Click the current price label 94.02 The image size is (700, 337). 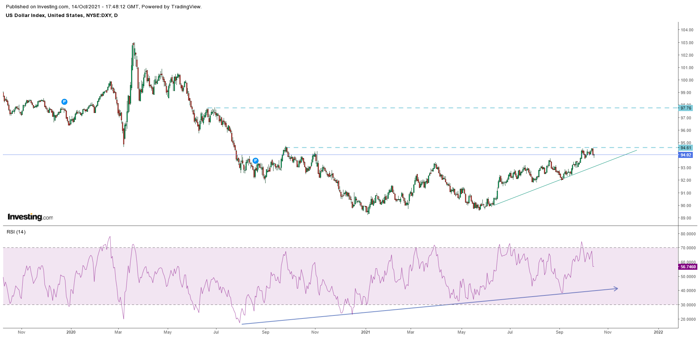(686, 155)
